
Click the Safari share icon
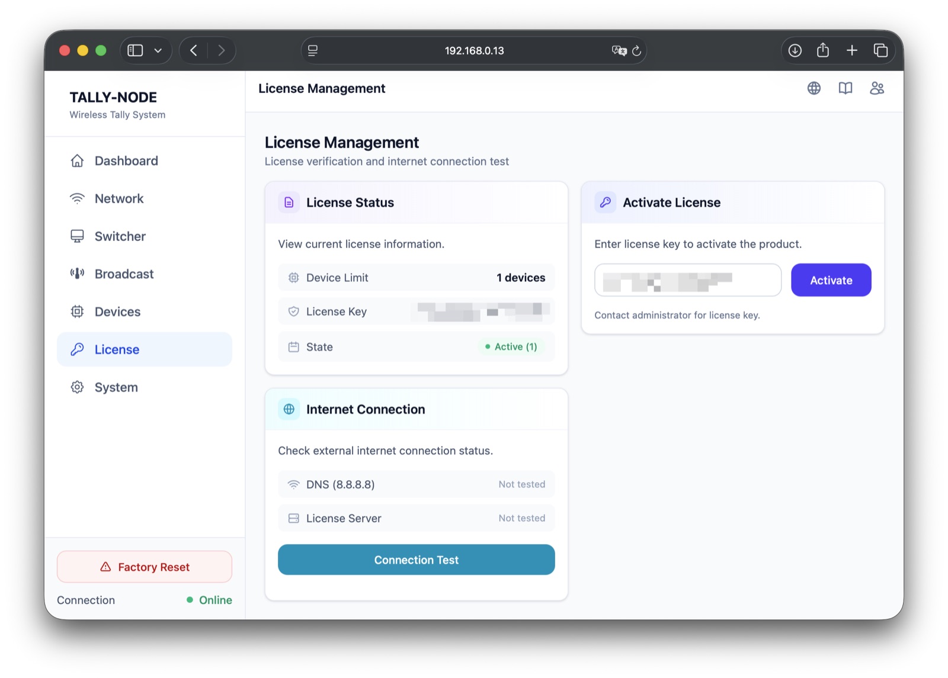click(823, 50)
